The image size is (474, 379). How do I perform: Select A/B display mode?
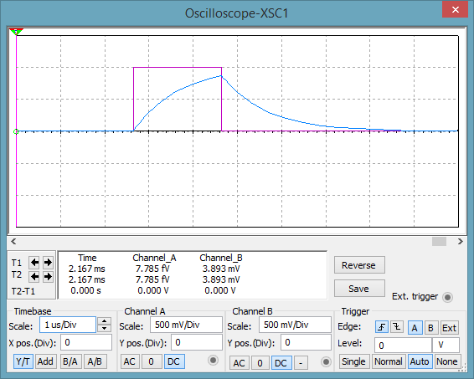click(x=95, y=361)
